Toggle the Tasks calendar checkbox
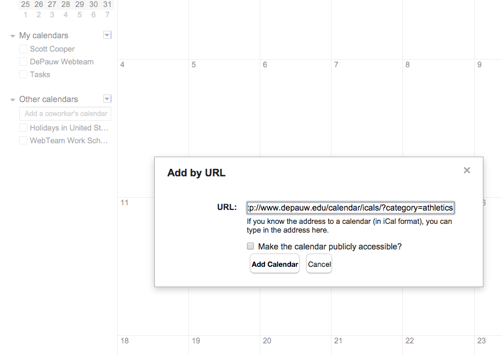Image resolution: width=502 pixels, height=355 pixels. [x=23, y=74]
